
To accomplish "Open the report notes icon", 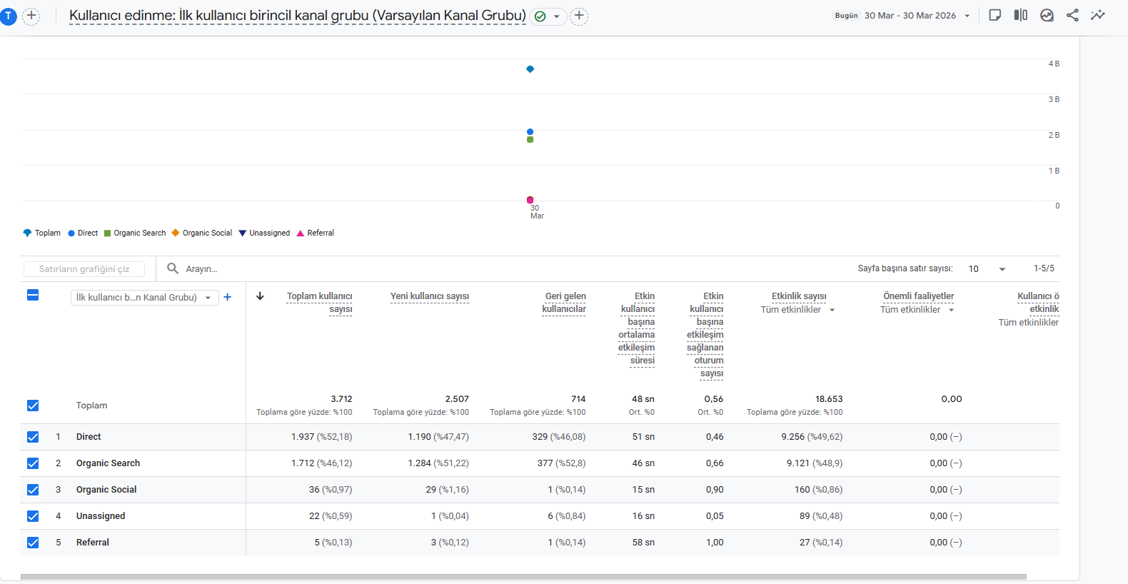I will pos(994,15).
